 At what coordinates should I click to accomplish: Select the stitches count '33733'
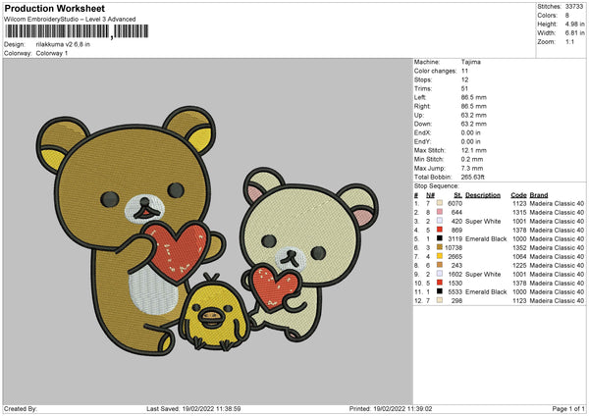[574, 7]
